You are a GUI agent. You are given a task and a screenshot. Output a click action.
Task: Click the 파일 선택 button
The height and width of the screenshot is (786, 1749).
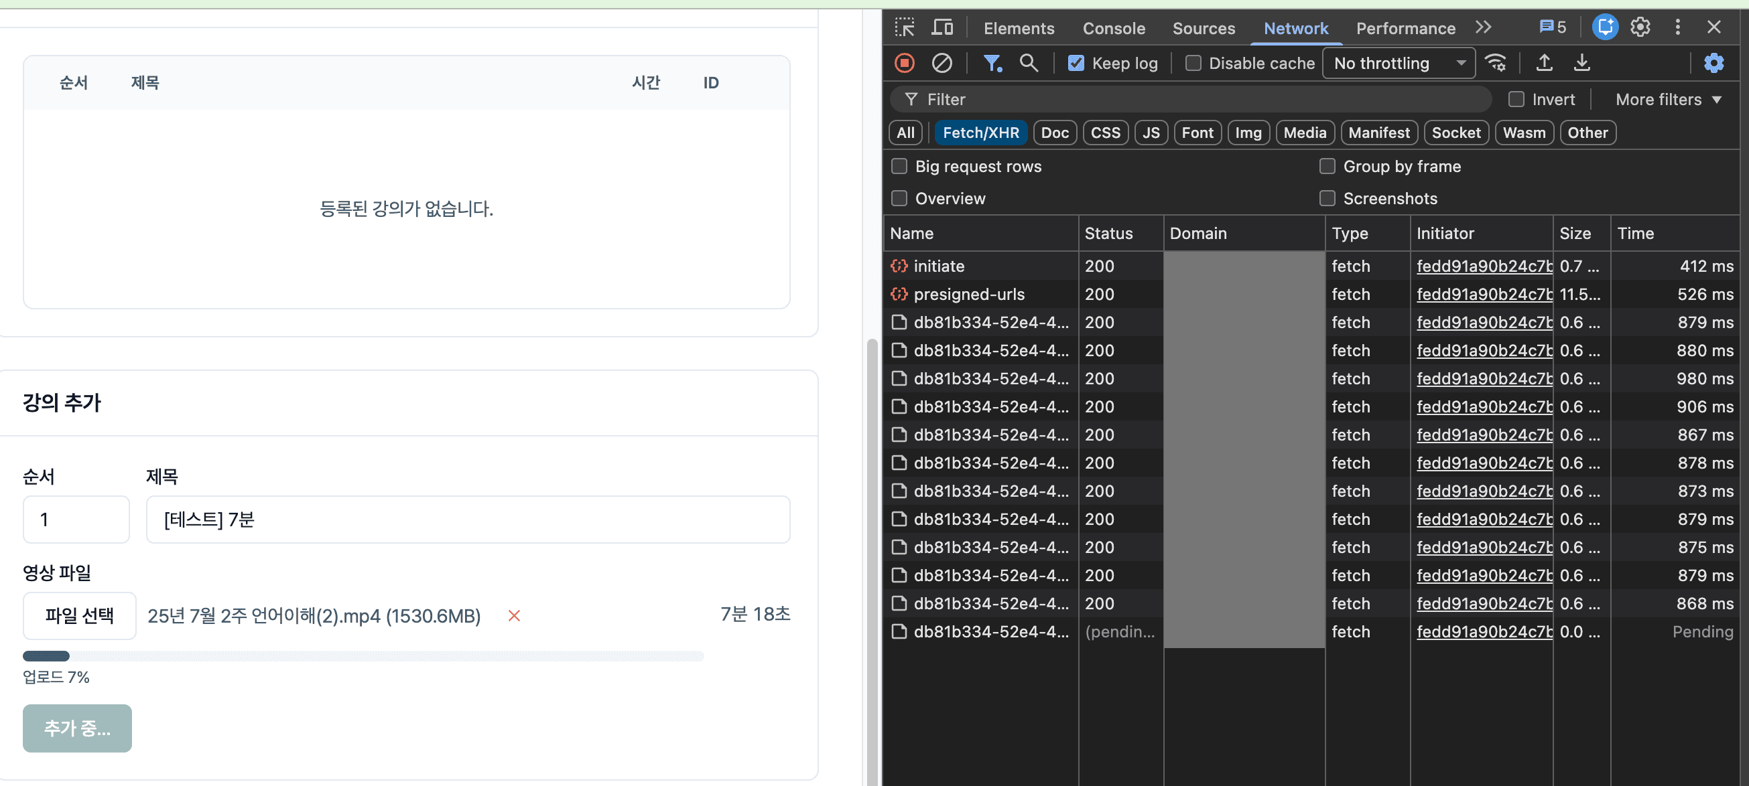(80, 616)
